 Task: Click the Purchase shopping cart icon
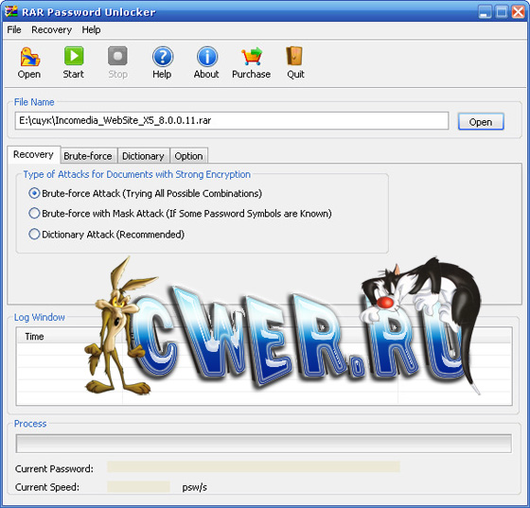[x=252, y=56]
